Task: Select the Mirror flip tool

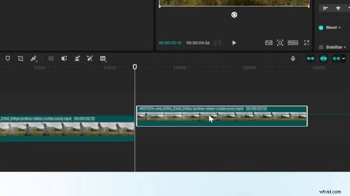Action: (x=64, y=58)
